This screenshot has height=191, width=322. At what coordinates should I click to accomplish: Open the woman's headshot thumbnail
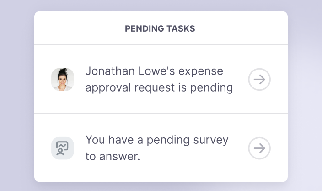[63, 80]
